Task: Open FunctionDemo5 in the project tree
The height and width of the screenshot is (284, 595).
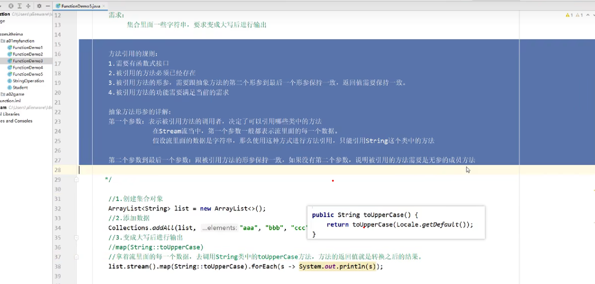Action: pos(28,74)
